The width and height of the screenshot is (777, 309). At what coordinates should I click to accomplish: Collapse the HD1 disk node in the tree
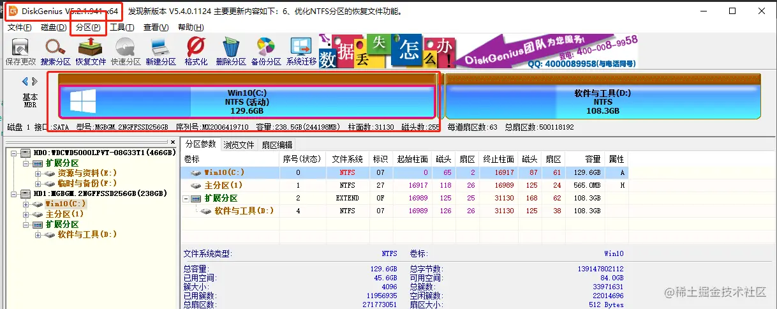pos(15,193)
